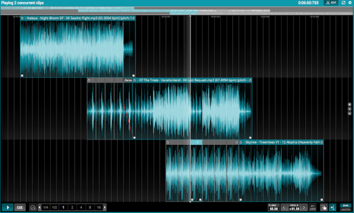The image size is (354, 213).
Task: Zoom out with minus button on right edge
Action: coord(350,113)
